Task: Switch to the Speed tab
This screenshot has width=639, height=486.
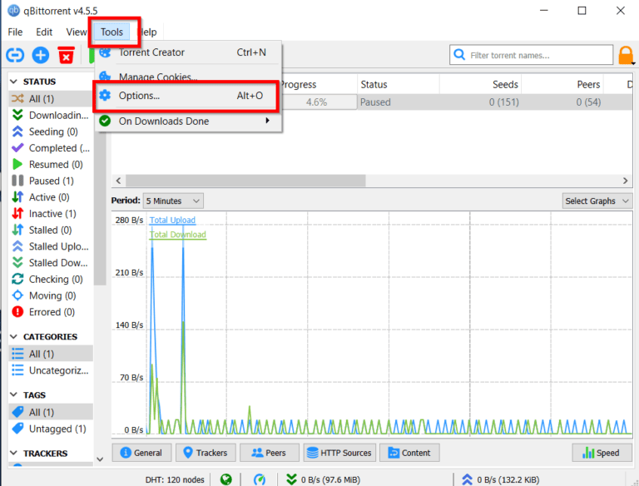Action: [602, 453]
